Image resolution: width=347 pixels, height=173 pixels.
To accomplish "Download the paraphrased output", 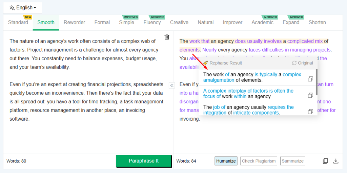I will coord(336,161).
